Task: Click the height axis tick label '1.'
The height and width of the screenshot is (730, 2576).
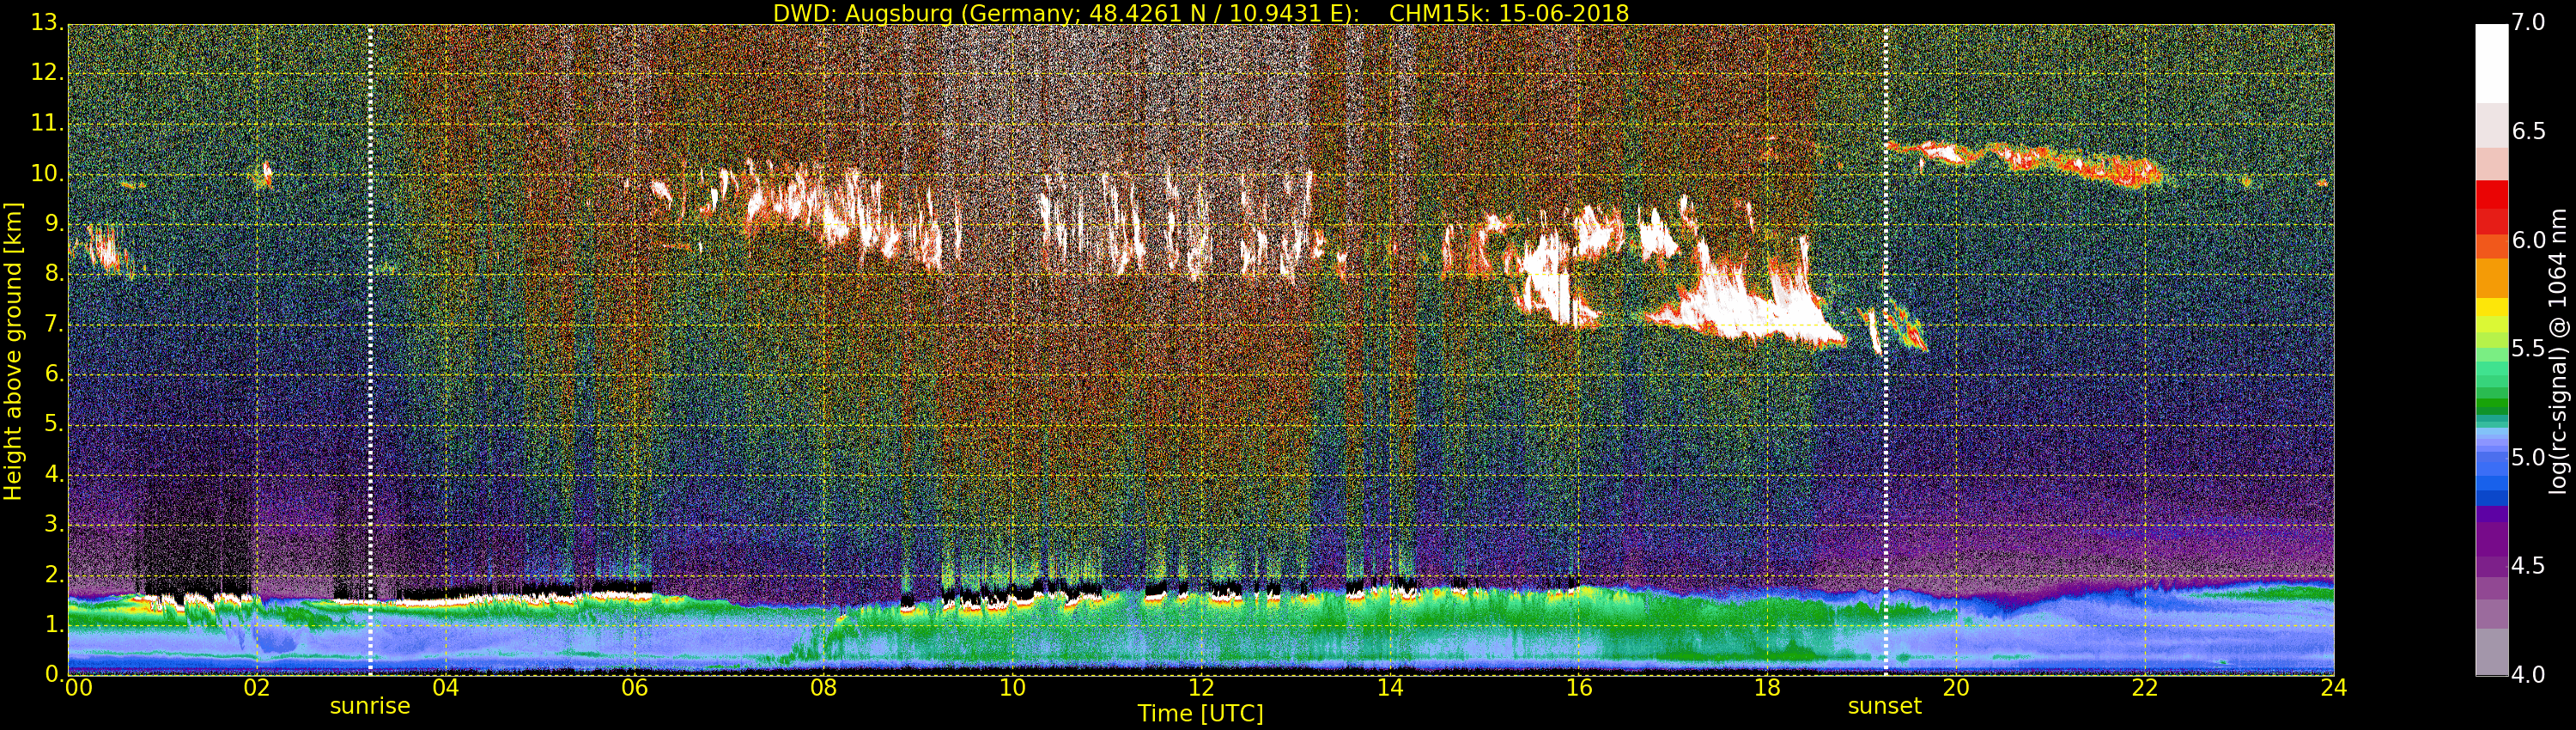Action: tap(54, 624)
